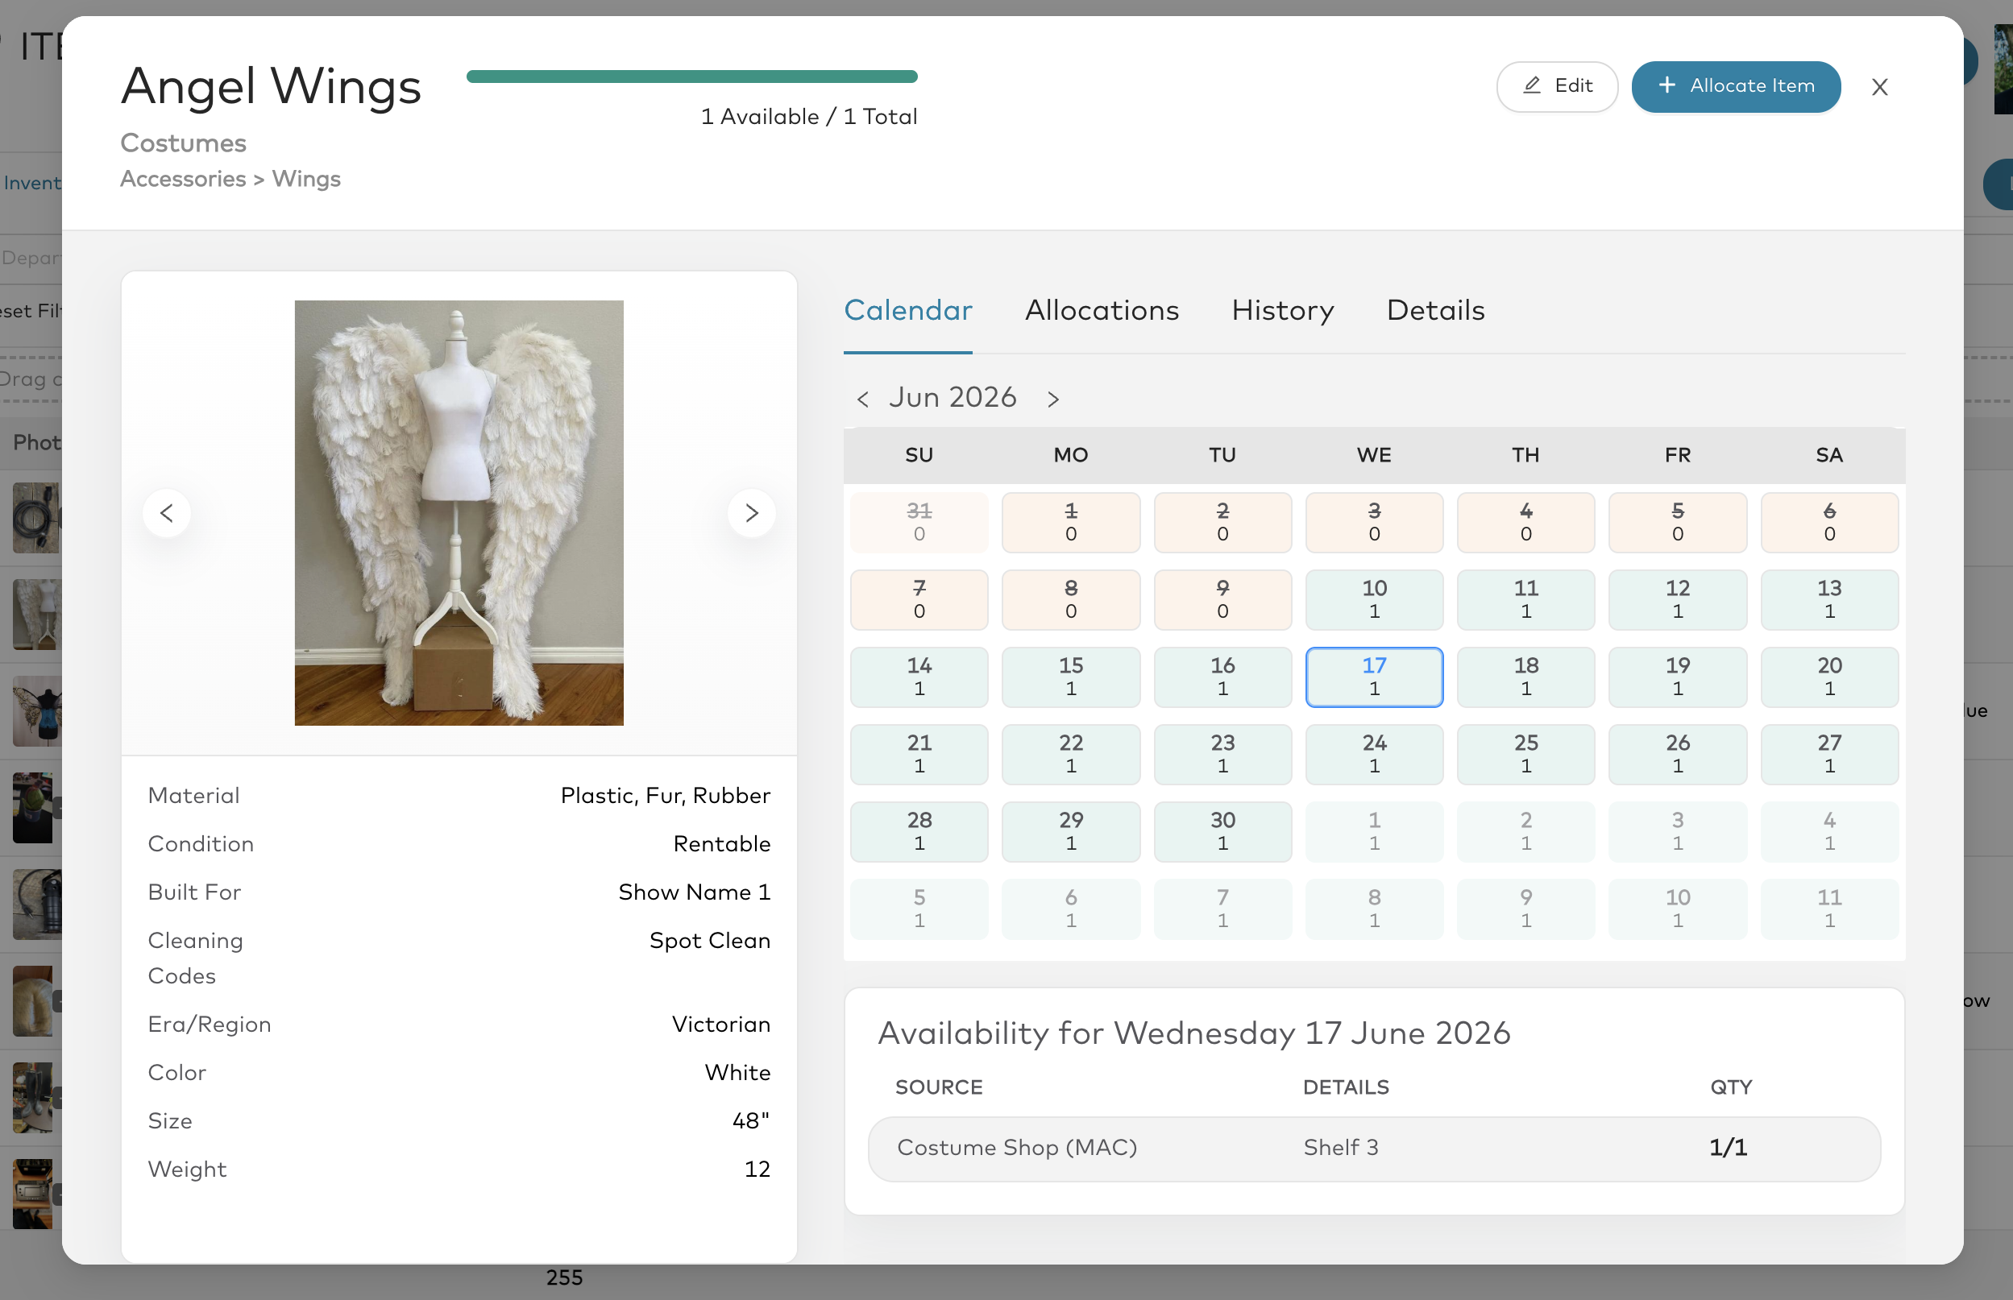Click the Angel Wings mannequin photo
Screen dimensions: 2013x1300
[x=459, y=512]
